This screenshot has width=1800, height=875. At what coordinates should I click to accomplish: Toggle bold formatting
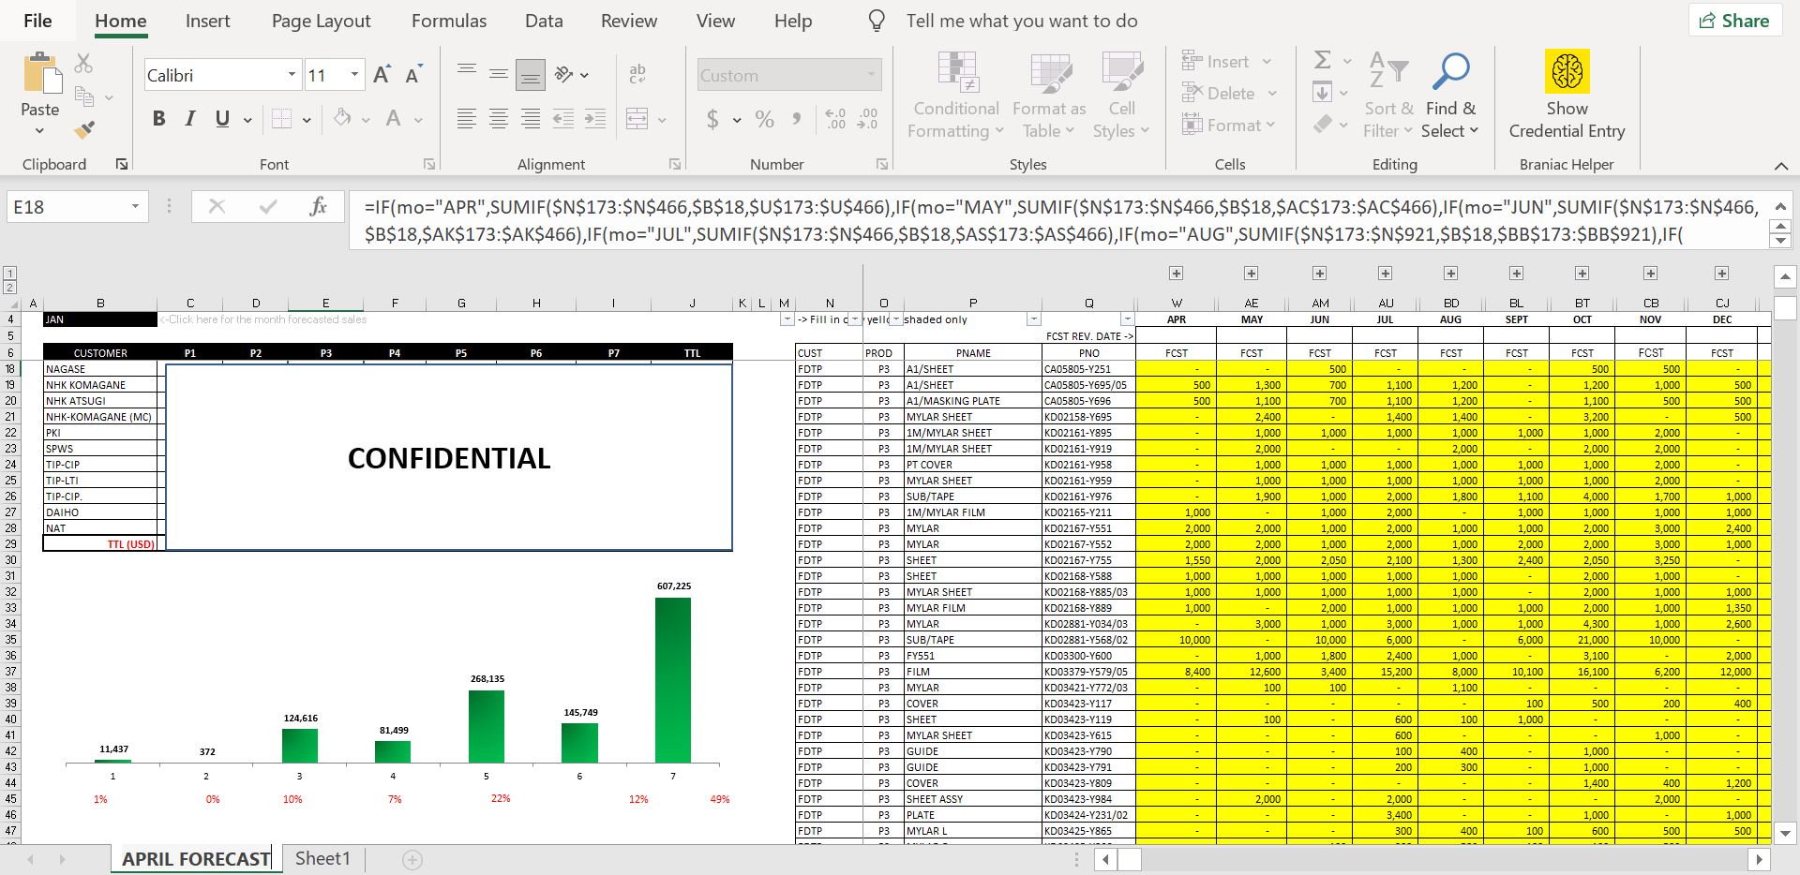click(x=158, y=118)
